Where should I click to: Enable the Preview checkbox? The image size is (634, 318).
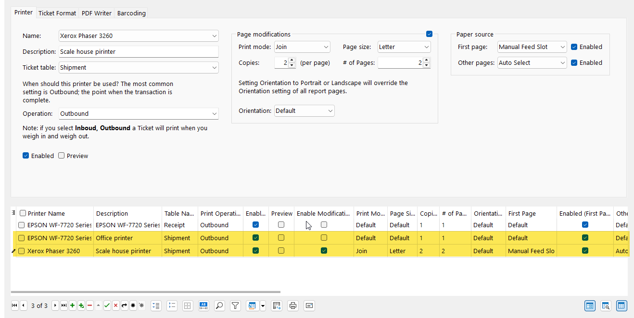pos(62,156)
